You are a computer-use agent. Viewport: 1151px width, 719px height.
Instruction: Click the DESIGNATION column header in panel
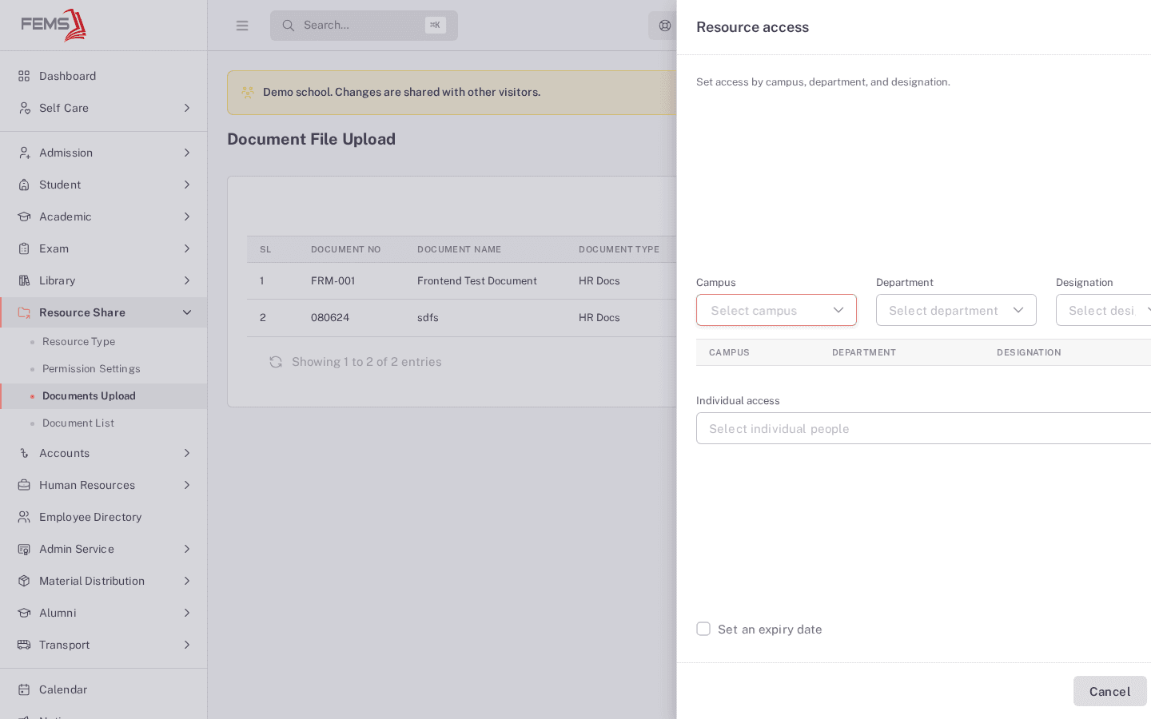[x=1029, y=352]
